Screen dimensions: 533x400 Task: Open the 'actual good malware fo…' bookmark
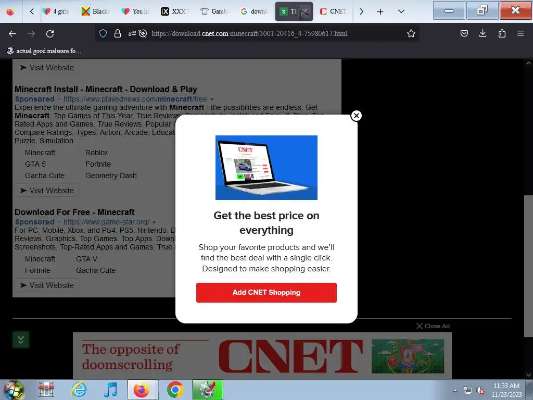pos(44,51)
